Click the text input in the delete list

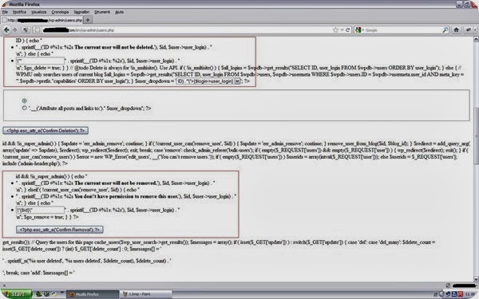(x=41, y=61)
